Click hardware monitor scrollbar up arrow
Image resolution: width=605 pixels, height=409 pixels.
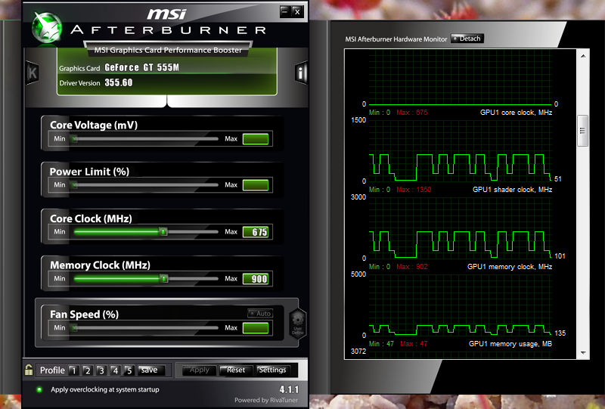tap(583, 56)
